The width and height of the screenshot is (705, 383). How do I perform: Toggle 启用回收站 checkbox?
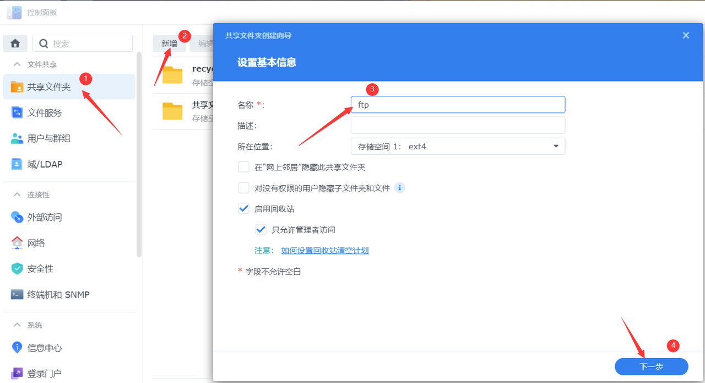pyautogui.click(x=244, y=209)
